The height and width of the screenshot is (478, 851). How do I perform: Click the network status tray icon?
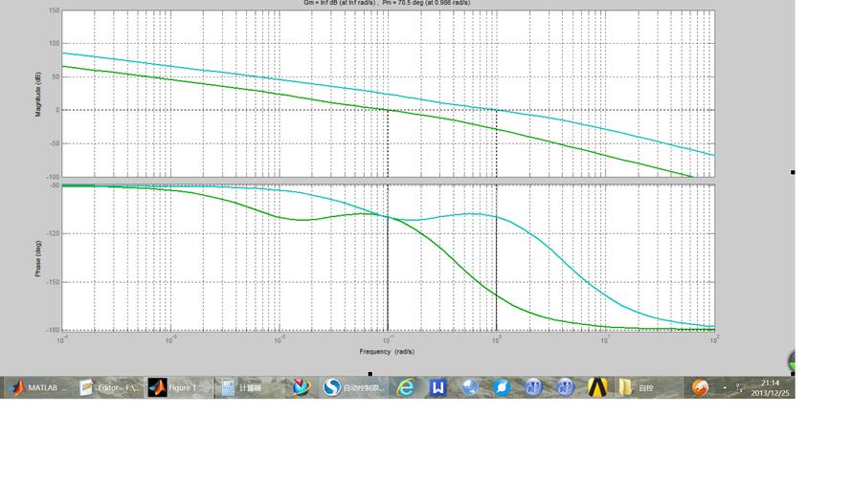point(739,387)
